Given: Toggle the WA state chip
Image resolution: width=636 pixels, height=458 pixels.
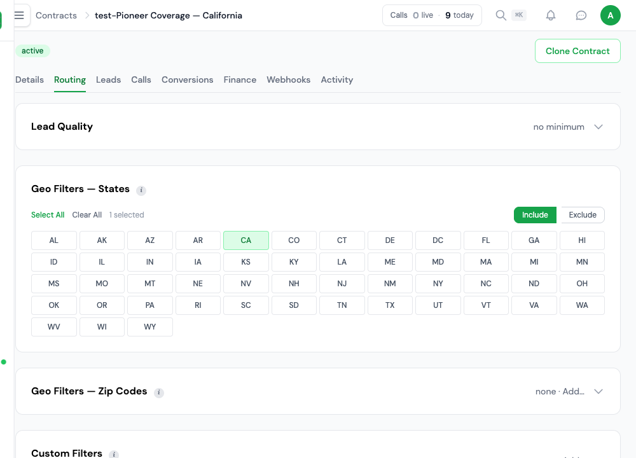Looking at the screenshot, I should coord(582,305).
